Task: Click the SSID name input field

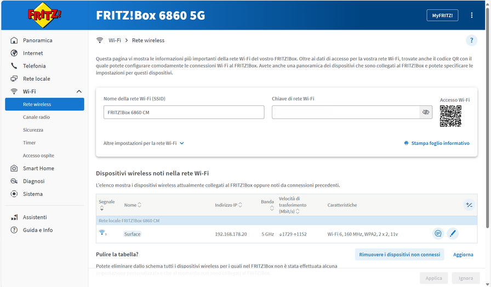Action: 184,112
